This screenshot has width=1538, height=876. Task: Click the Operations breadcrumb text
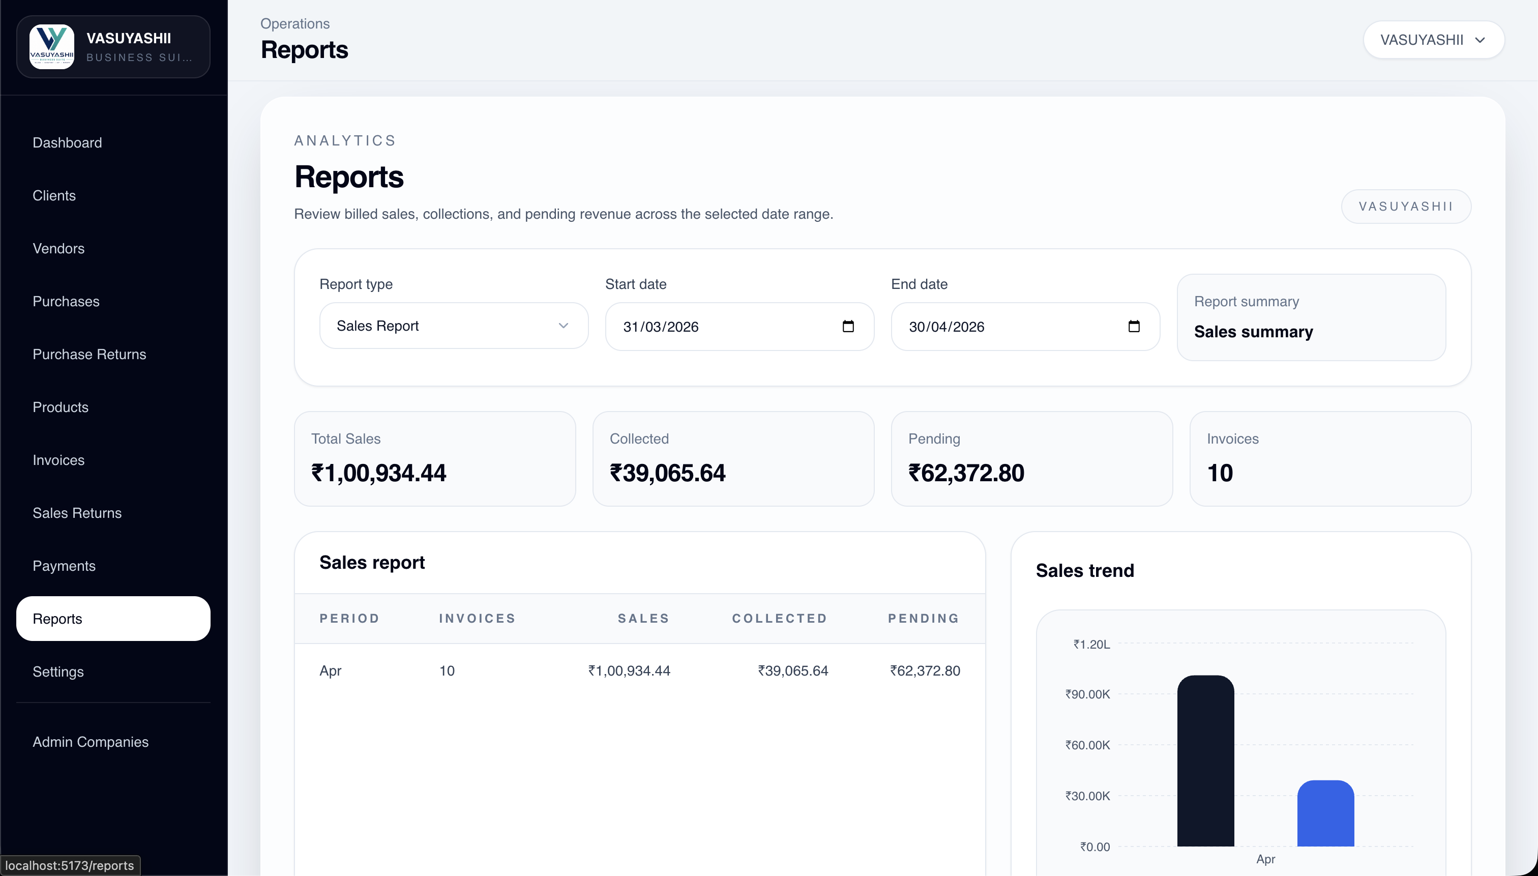(294, 23)
